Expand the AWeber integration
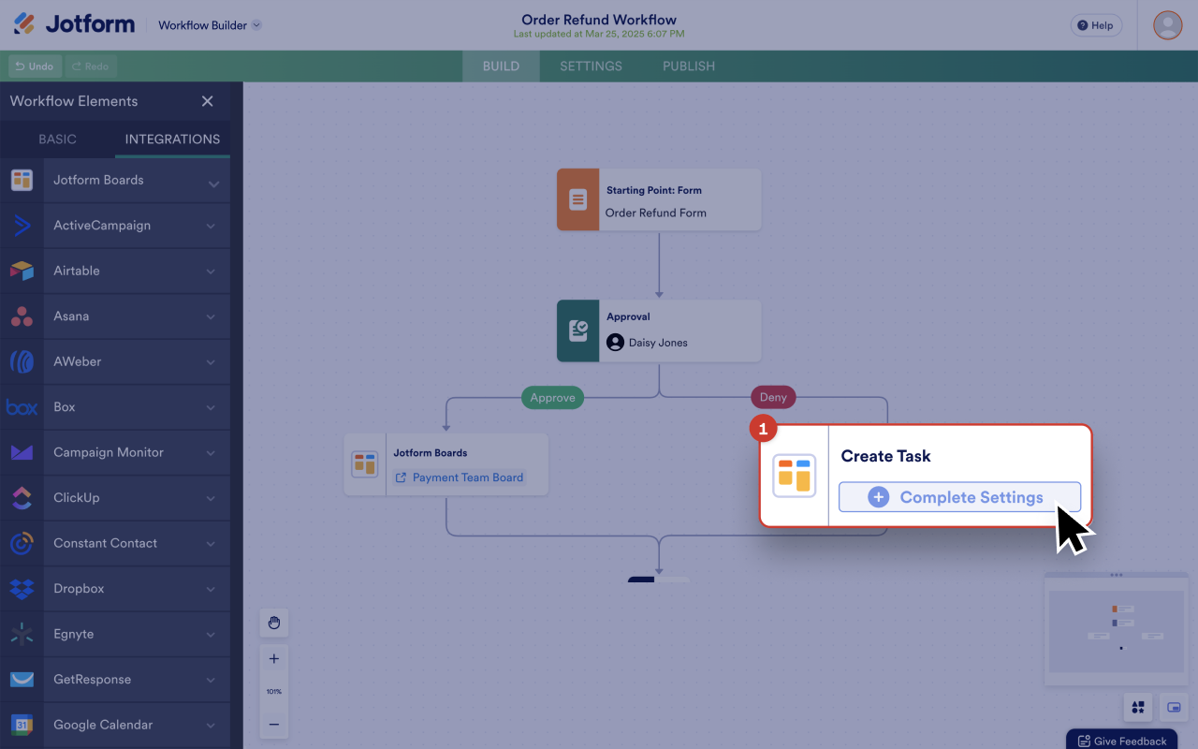1198x749 pixels. (x=212, y=362)
